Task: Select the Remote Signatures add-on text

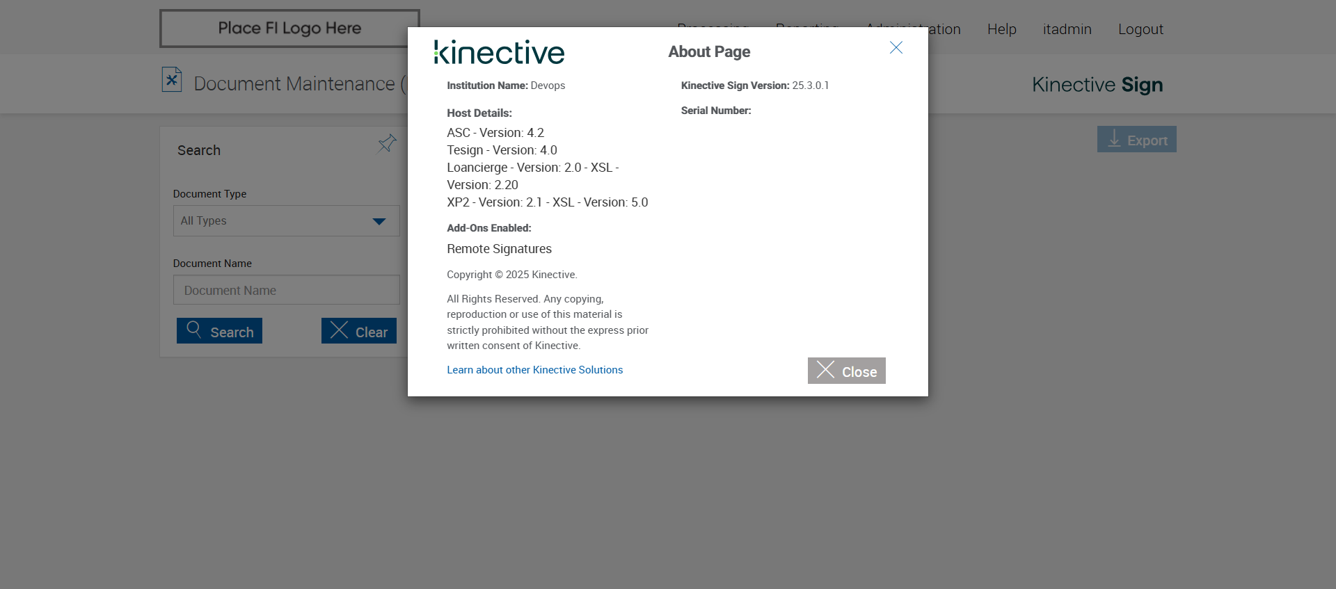Action: click(x=499, y=249)
